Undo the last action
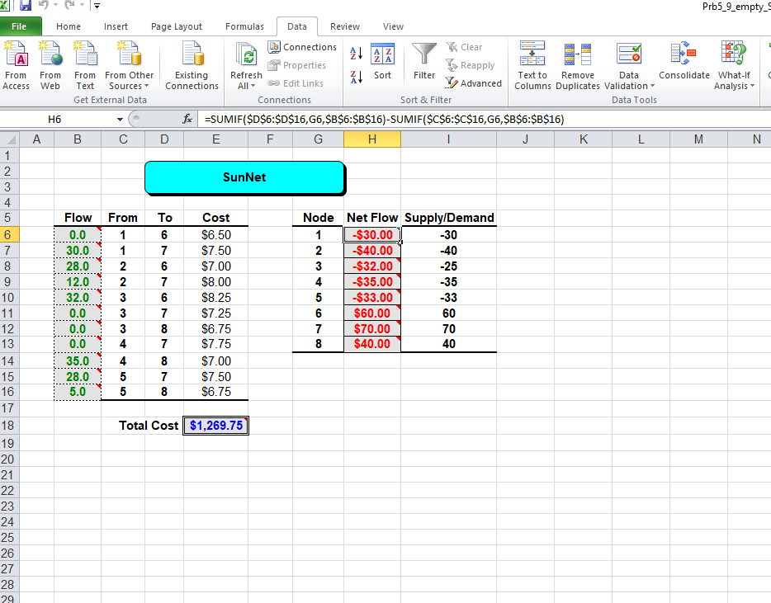 tap(43, 6)
